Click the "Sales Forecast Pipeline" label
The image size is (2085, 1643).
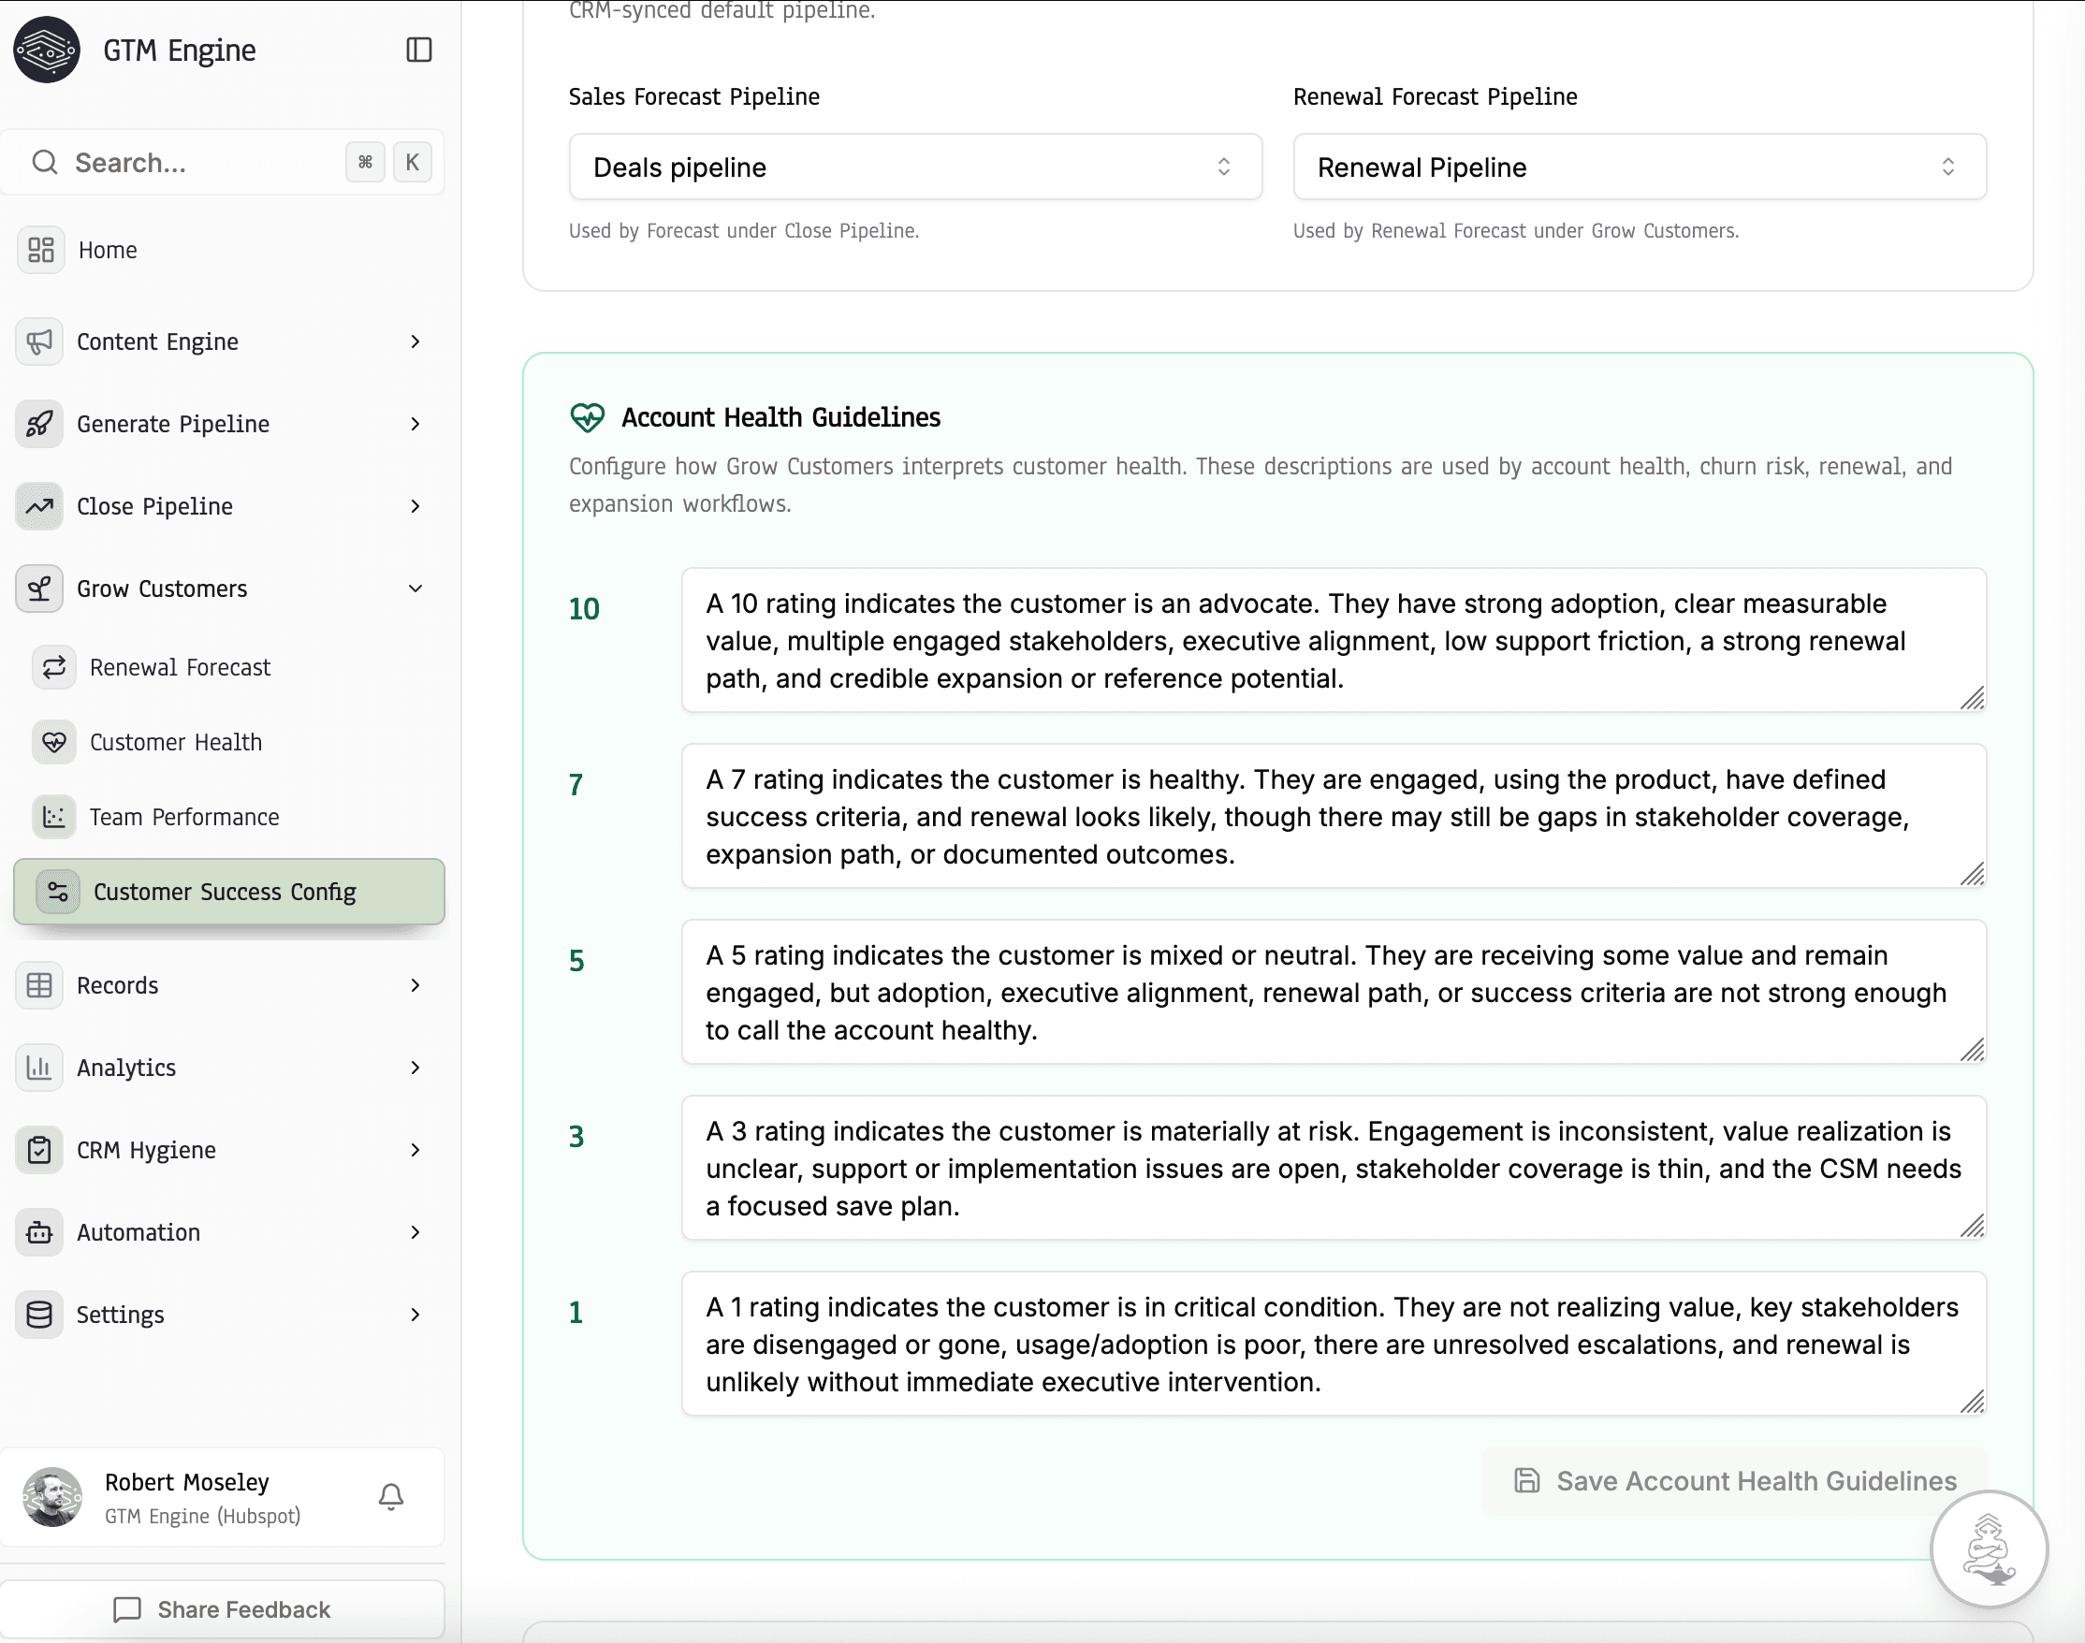tap(693, 96)
